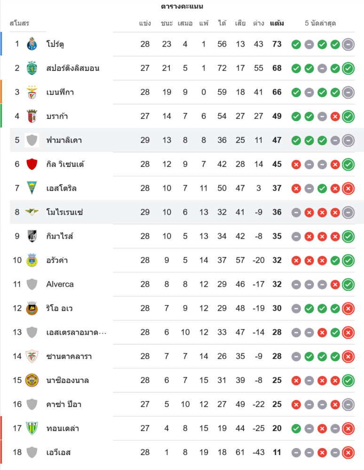The width and height of the screenshot is (364, 470).
Task: Click the นาซิอองนาล club crest
Action: tap(32, 380)
